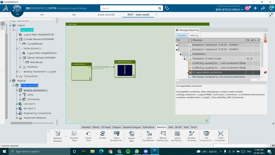Switch to Authoring messages tab
This screenshot has width=275, height=155.
(x=194, y=36)
